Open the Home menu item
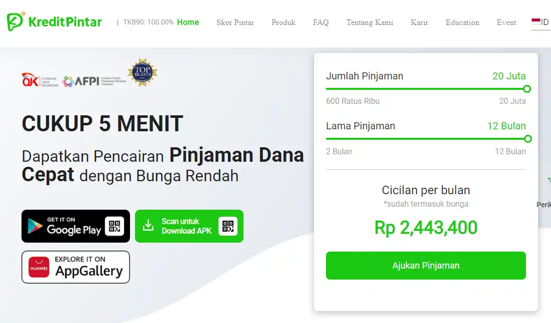Image resolution: width=551 pixels, height=323 pixels. [188, 22]
